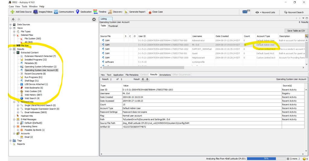Click the Discovery toolbar icon

tap(110, 12)
